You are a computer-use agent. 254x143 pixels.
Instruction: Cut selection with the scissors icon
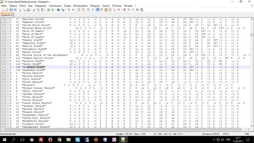(x=34, y=10)
